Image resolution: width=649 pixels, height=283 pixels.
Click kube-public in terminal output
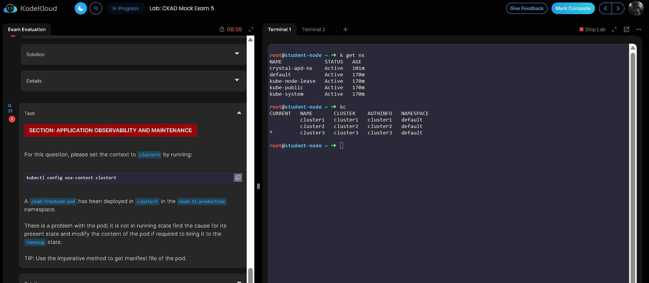pyautogui.click(x=286, y=87)
